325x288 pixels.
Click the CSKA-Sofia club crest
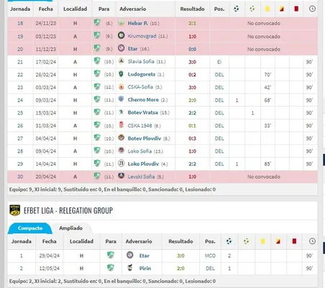pos(122,87)
